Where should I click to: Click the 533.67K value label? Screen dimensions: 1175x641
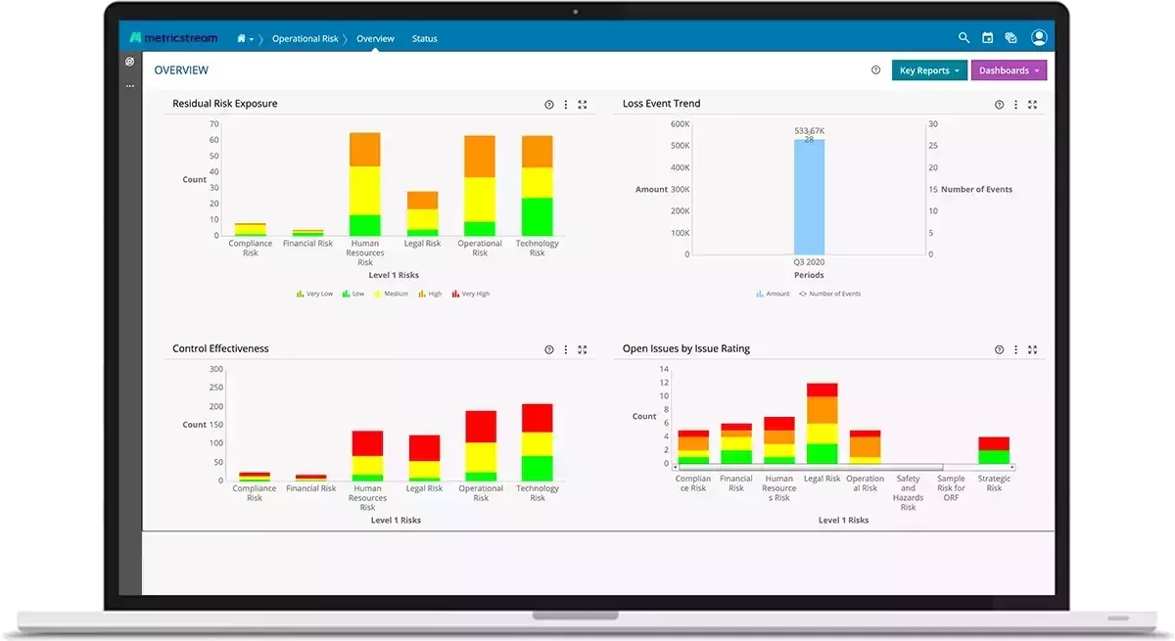point(810,130)
